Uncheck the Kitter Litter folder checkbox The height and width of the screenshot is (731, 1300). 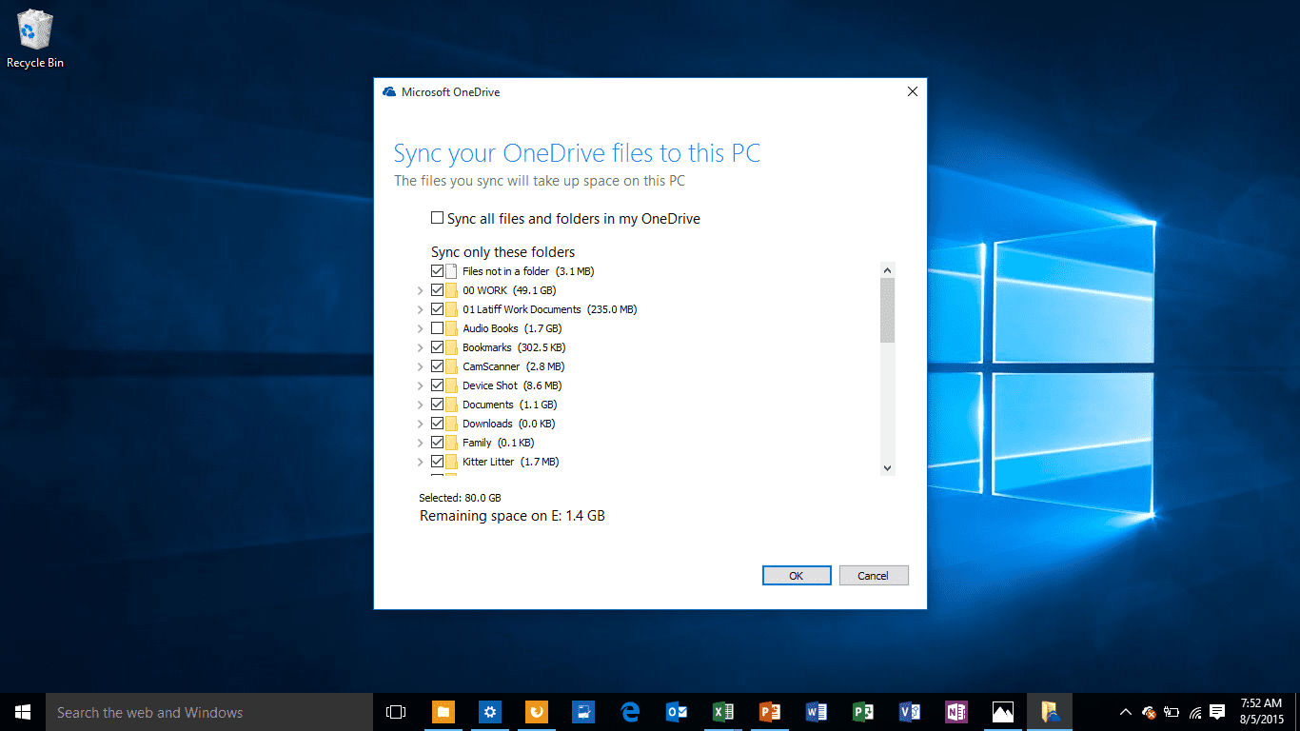(x=438, y=462)
